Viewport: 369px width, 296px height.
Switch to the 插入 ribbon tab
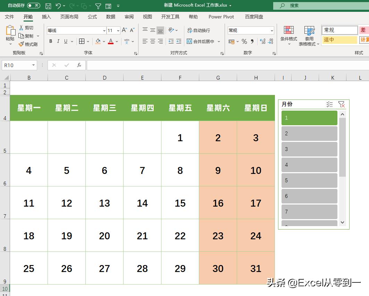click(x=47, y=16)
